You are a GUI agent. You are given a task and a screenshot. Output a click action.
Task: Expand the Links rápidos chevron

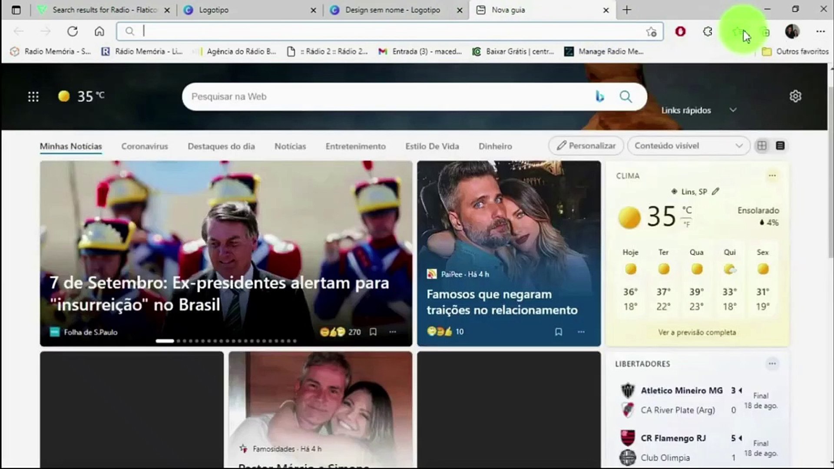(x=733, y=110)
